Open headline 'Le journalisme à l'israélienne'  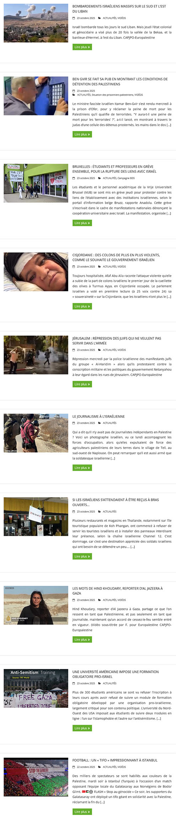[98, 416]
